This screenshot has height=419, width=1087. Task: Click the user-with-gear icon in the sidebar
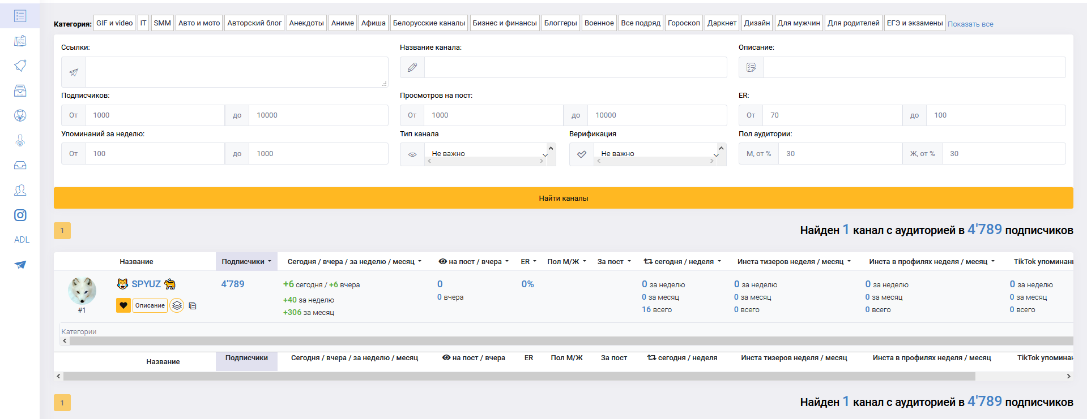coord(20,140)
